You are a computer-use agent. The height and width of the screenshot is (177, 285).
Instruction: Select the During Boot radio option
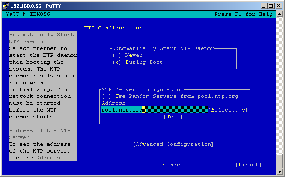[x=138, y=62]
